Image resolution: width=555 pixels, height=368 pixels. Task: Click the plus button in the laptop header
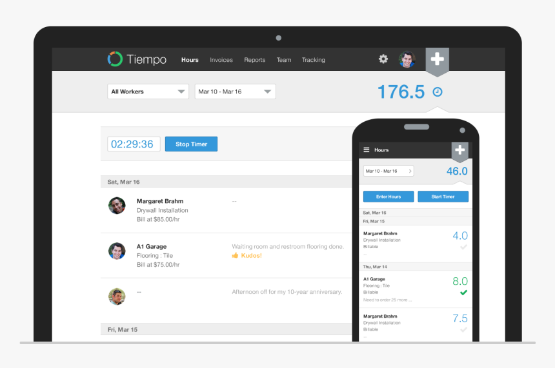pyautogui.click(x=437, y=59)
